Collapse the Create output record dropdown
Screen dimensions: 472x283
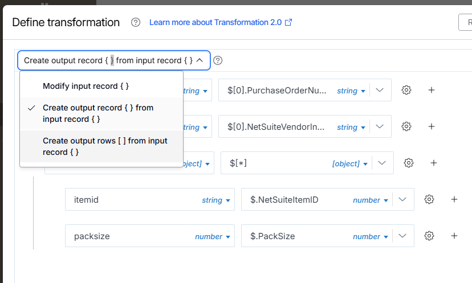click(200, 60)
